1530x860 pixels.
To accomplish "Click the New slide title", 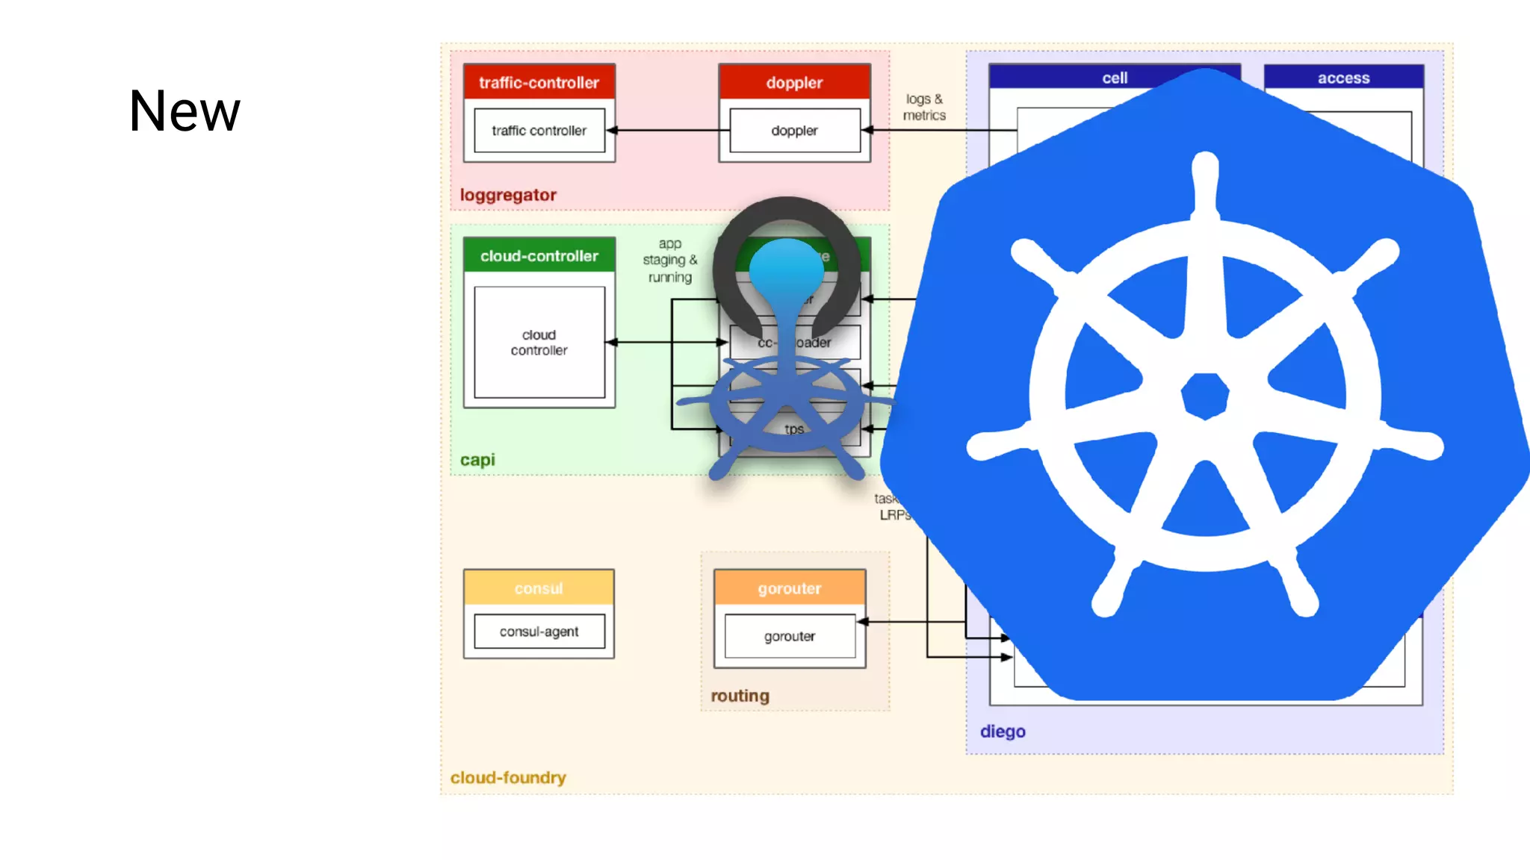I will point(185,111).
